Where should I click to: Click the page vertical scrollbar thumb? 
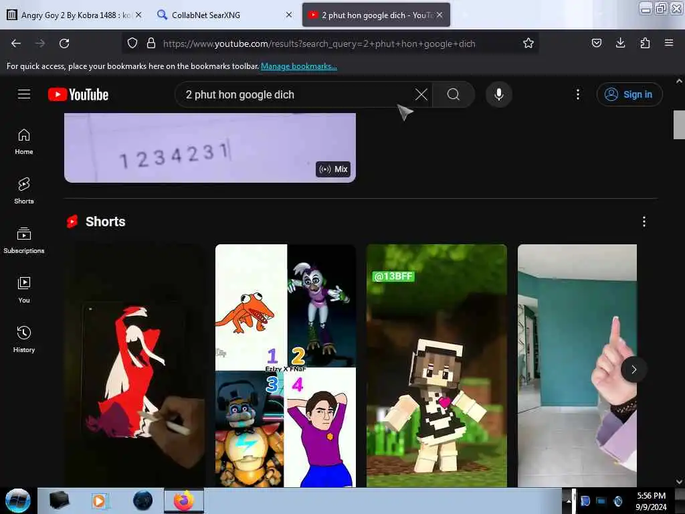point(680,124)
